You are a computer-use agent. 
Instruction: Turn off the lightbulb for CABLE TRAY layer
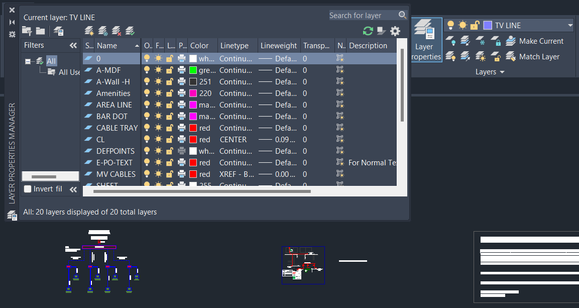point(147,128)
